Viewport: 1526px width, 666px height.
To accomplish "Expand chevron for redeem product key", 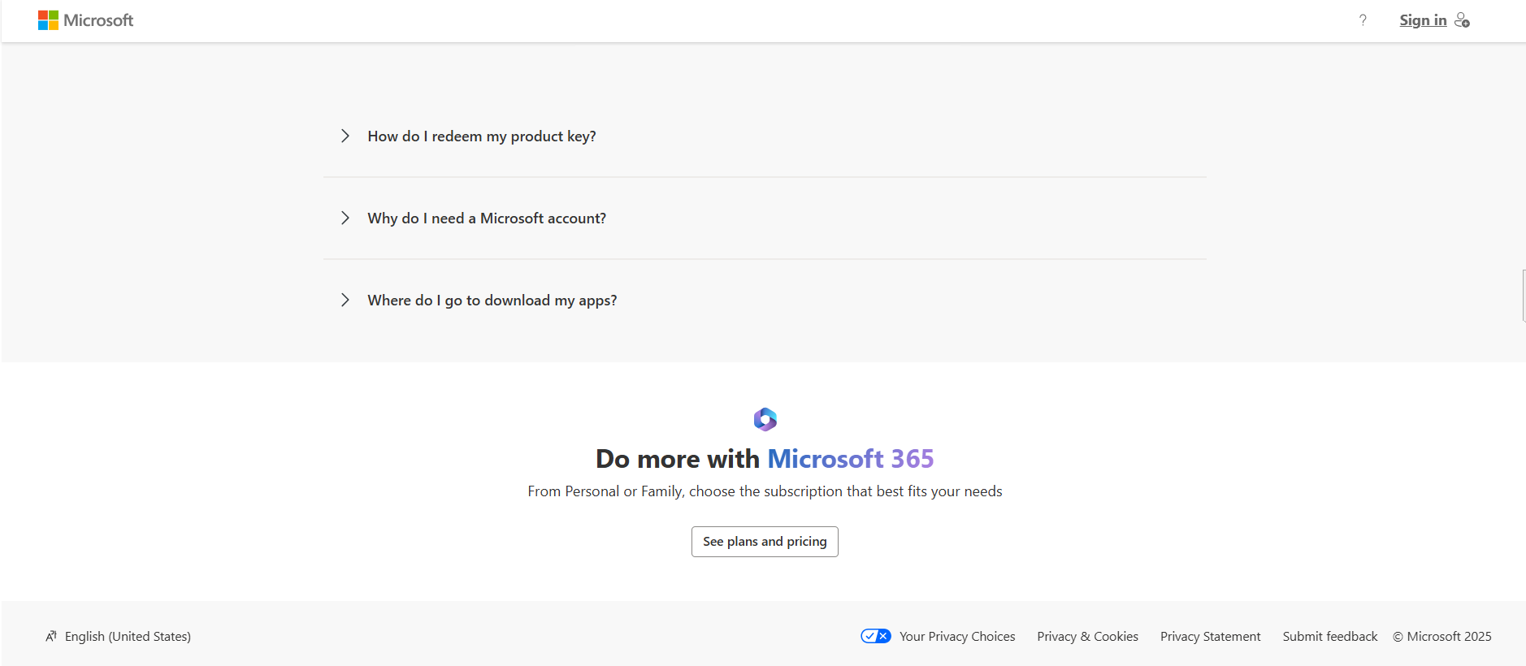I will (x=345, y=136).
